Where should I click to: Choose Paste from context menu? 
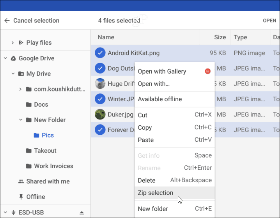coord(174,140)
